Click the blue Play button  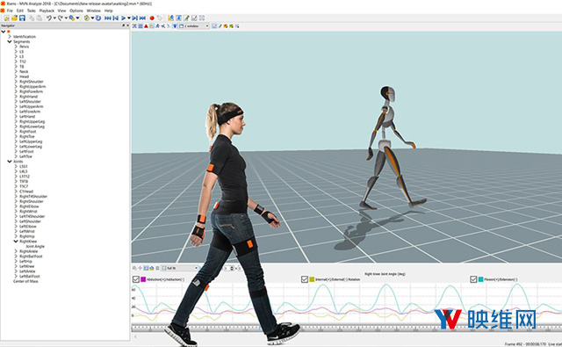click(123, 18)
